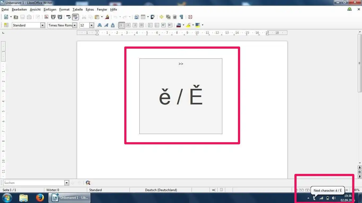Open the Hyperlink dialog icon
This screenshot has height=203, width=362.
[136, 17]
